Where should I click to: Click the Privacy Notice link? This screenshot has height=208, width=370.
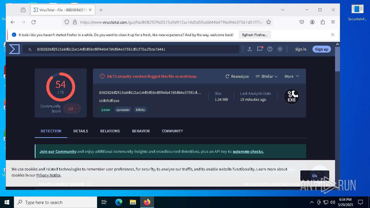point(48,175)
